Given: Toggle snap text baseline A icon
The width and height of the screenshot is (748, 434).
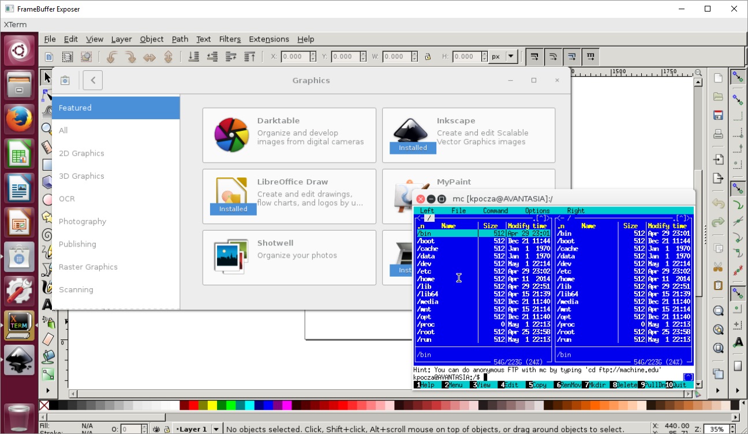Looking at the screenshot, I should 738,342.
